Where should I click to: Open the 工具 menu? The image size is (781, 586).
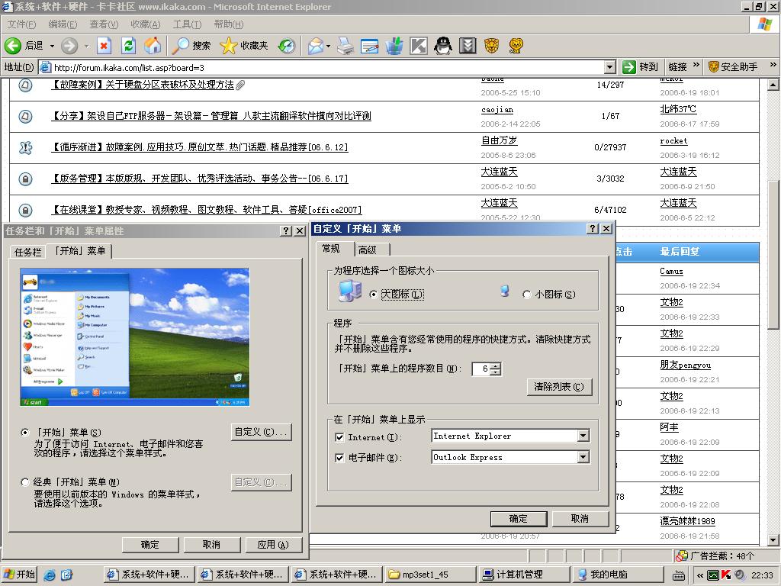pyautogui.click(x=187, y=24)
